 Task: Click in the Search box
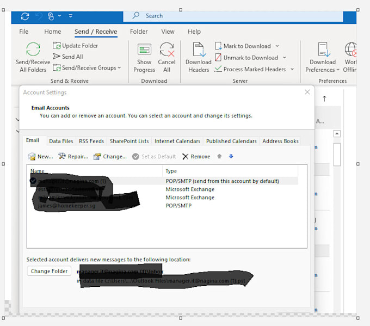233,16
